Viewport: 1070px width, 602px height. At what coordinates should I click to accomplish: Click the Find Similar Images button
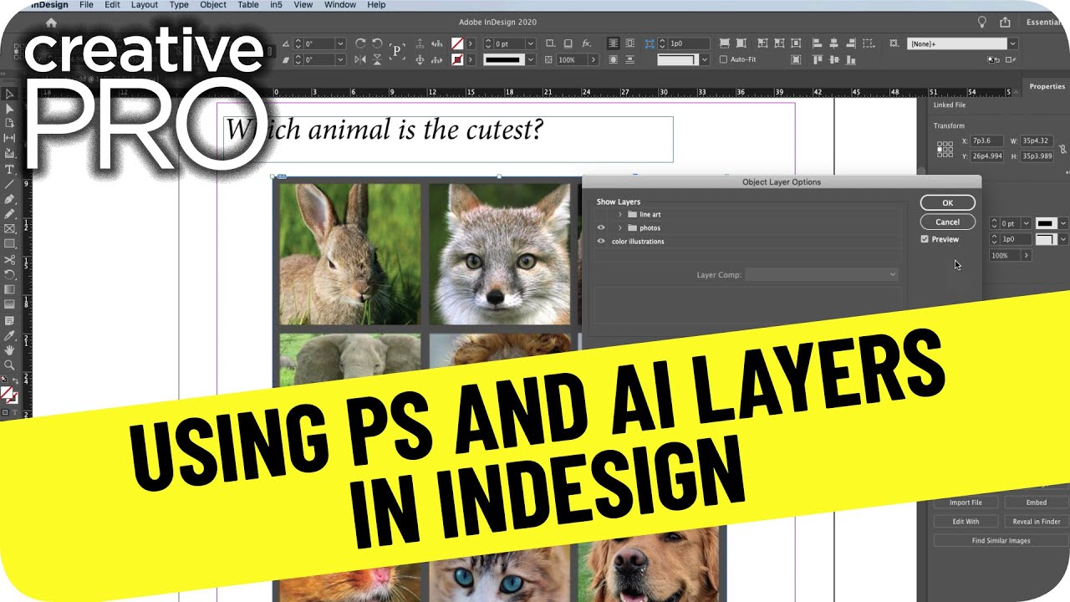1001,540
